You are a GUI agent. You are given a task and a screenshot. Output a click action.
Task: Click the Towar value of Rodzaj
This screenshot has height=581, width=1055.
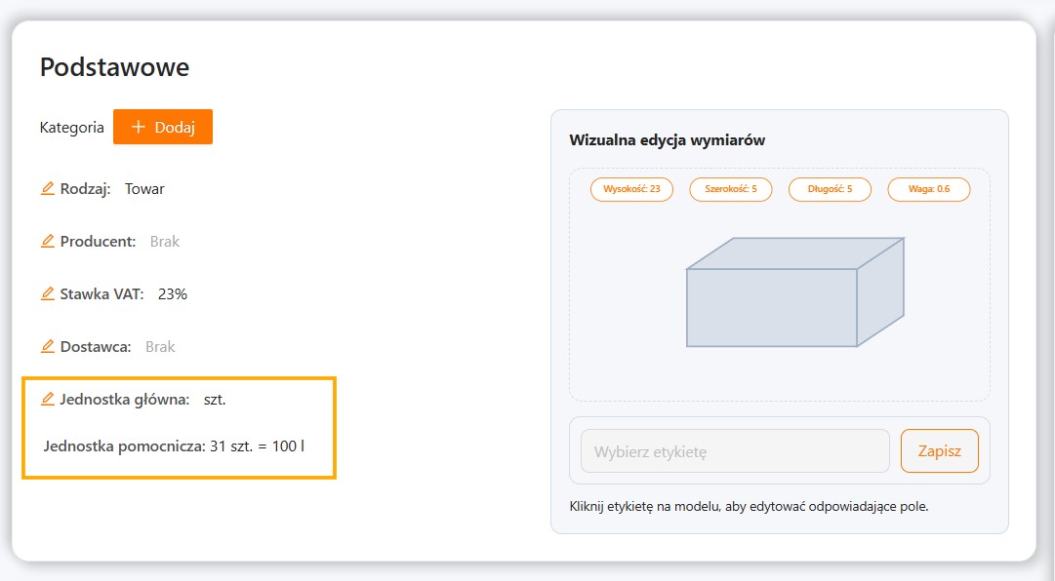[144, 189]
